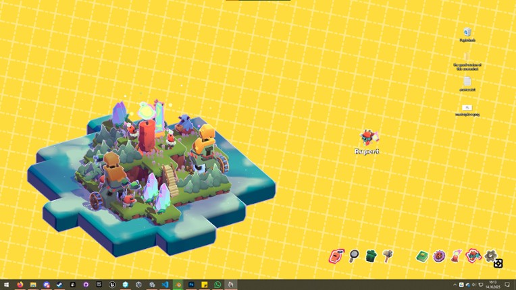Open Sticky Notes from the taskbar

pyautogui.click(x=205, y=285)
